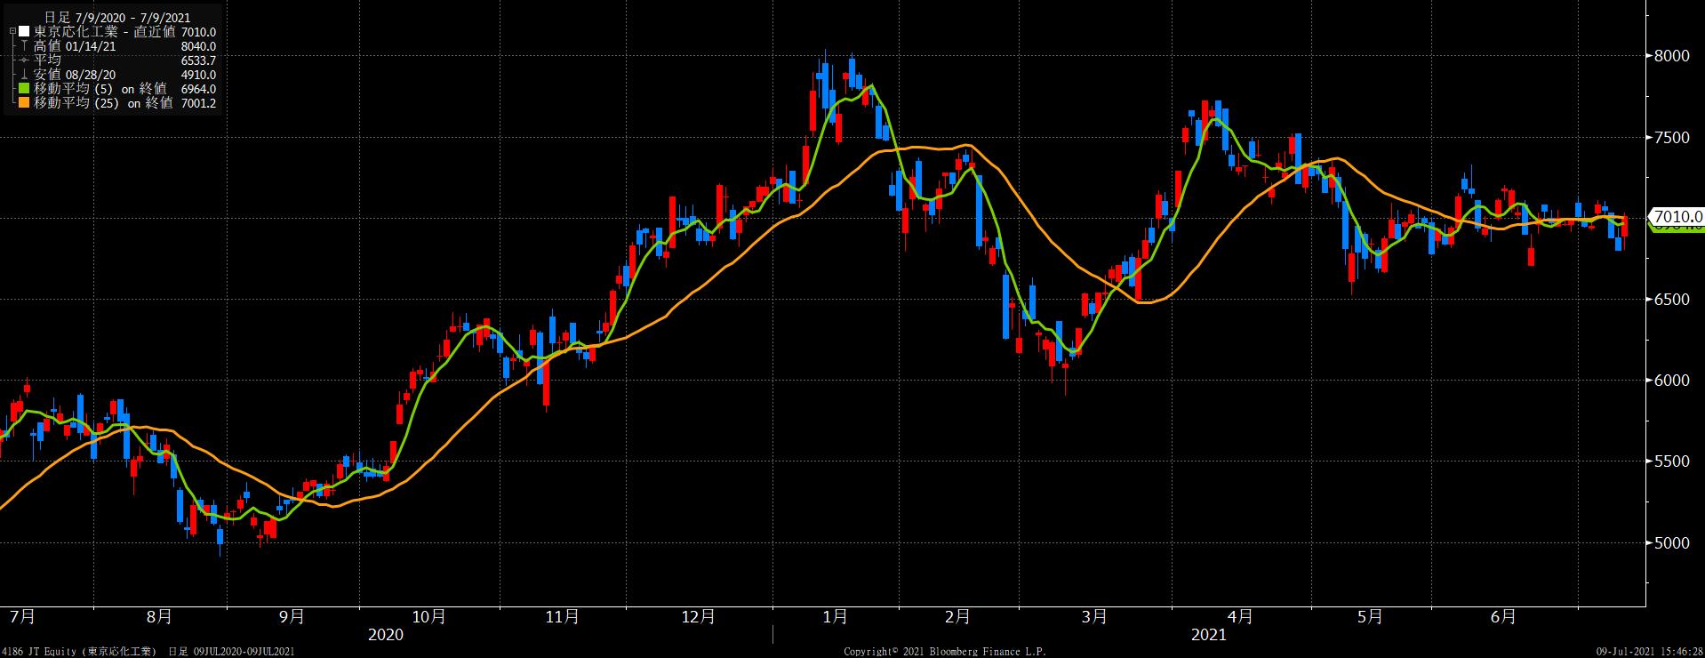The height and width of the screenshot is (658, 1705).
Task: Click the 5000 price axis label
Action: (1670, 543)
